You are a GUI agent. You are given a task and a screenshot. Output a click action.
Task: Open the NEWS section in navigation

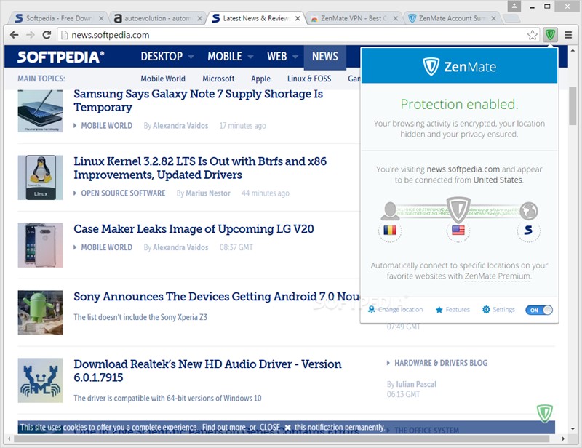pos(324,57)
